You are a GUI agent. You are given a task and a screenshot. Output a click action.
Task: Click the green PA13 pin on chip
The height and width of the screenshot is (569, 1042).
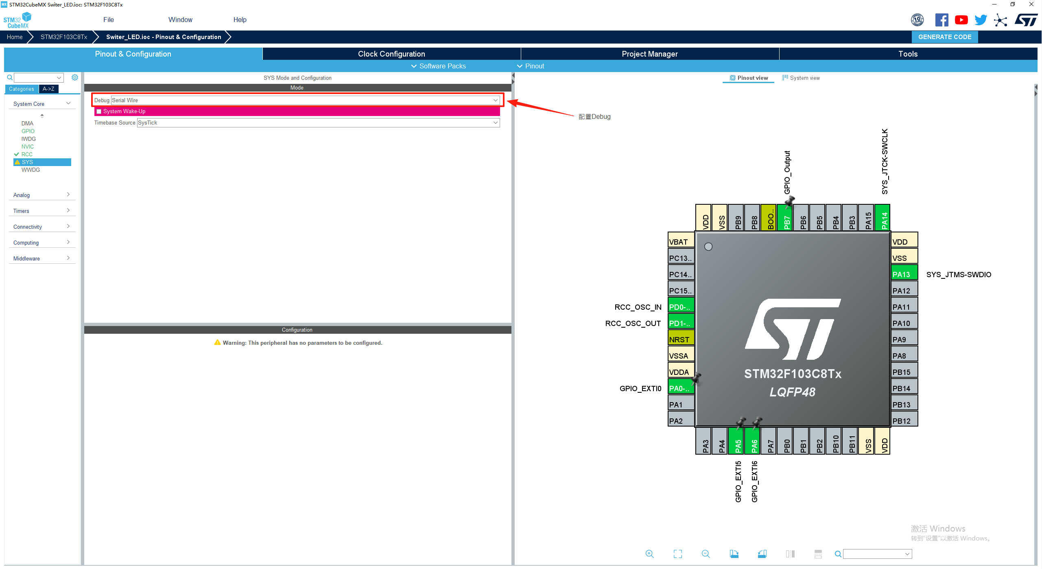pos(904,274)
